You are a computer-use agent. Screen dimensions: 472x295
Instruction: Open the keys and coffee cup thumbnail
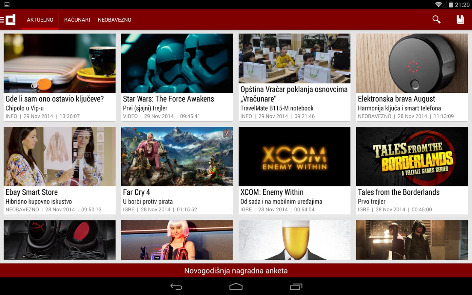coord(60,63)
